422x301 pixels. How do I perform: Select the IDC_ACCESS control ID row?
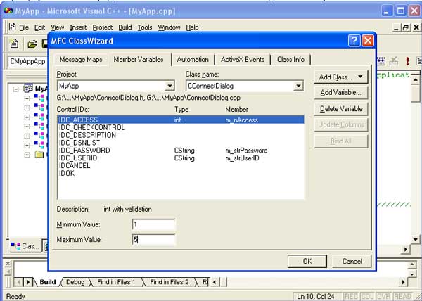(x=181, y=120)
